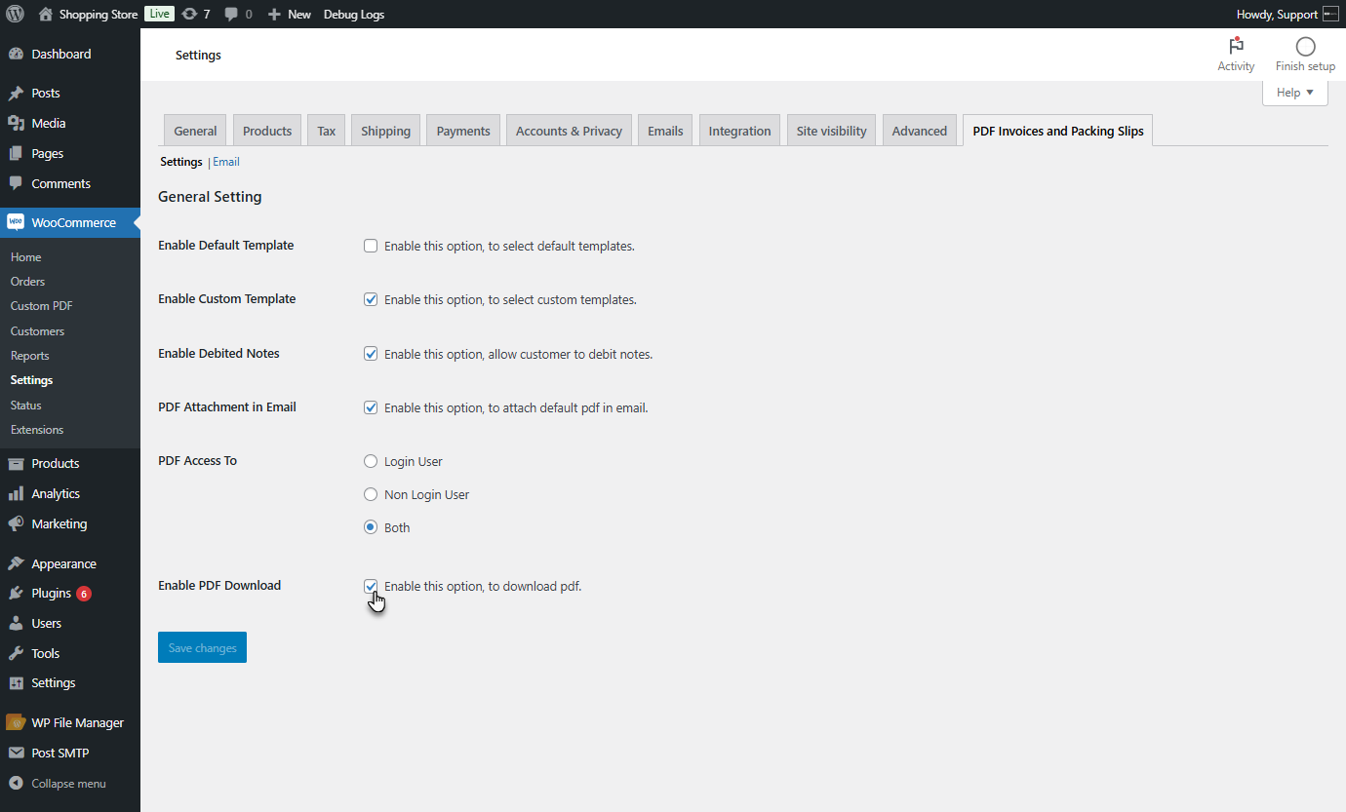The width and height of the screenshot is (1346, 812).
Task: Click the Media library icon
Action: point(16,123)
